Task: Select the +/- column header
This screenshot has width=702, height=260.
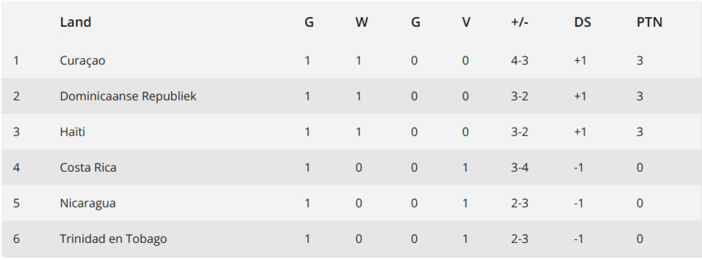Action: pyautogui.click(x=520, y=23)
